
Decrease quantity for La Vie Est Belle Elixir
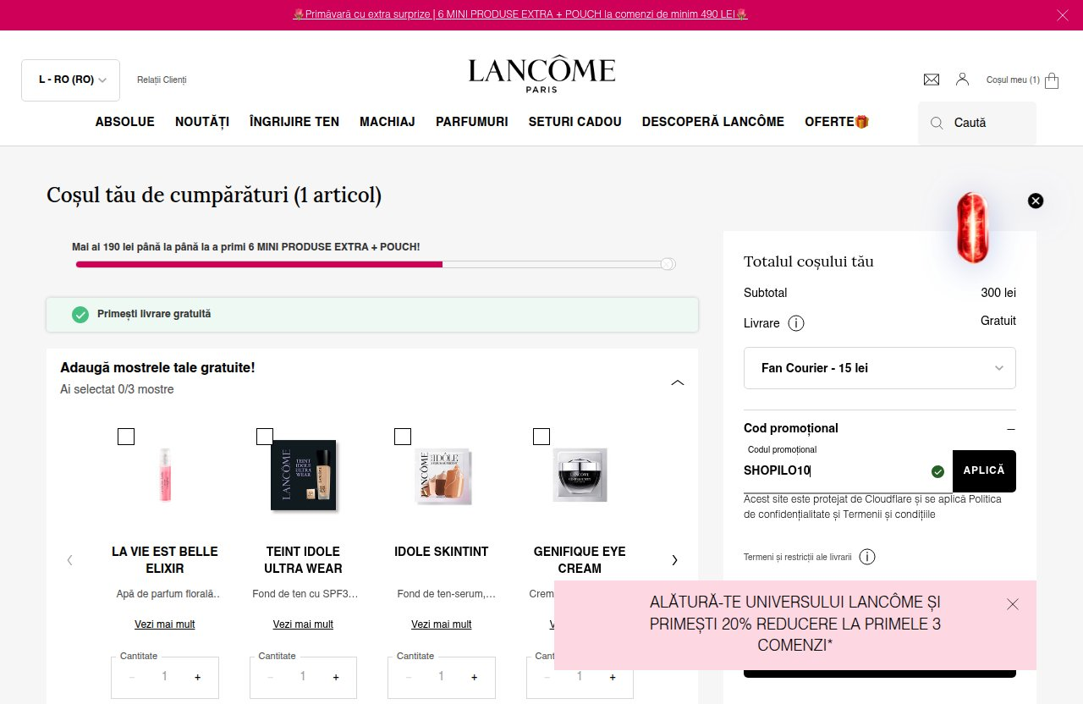(x=132, y=677)
